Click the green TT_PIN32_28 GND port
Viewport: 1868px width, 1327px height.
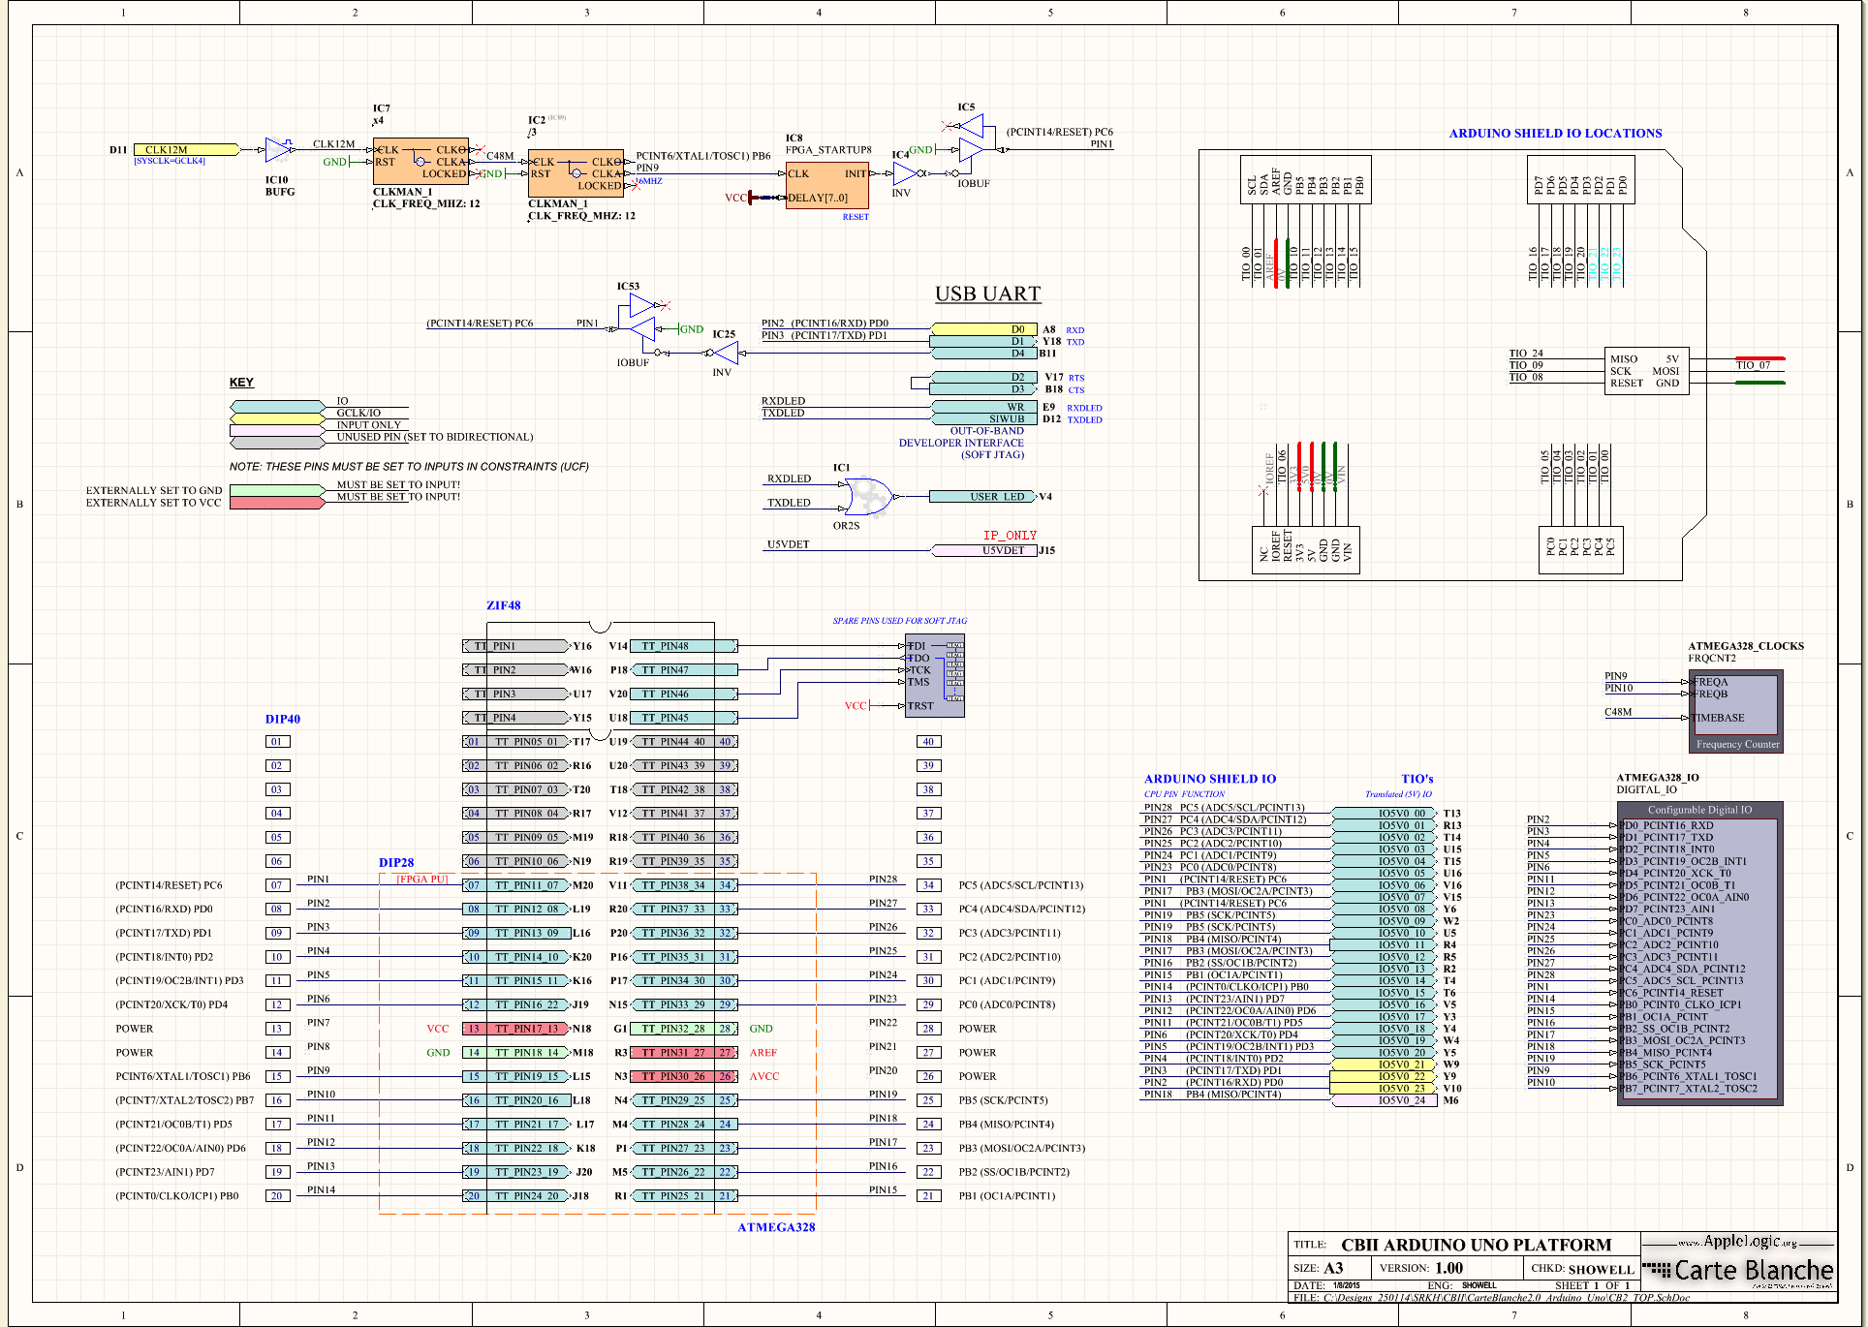click(684, 1029)
